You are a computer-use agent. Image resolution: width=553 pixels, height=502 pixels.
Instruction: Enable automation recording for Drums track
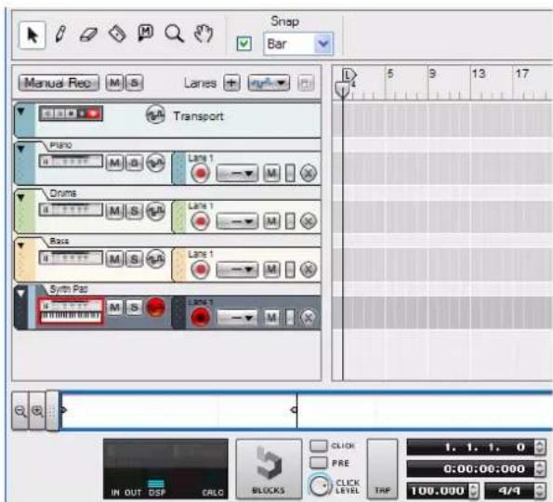[155, 211]
